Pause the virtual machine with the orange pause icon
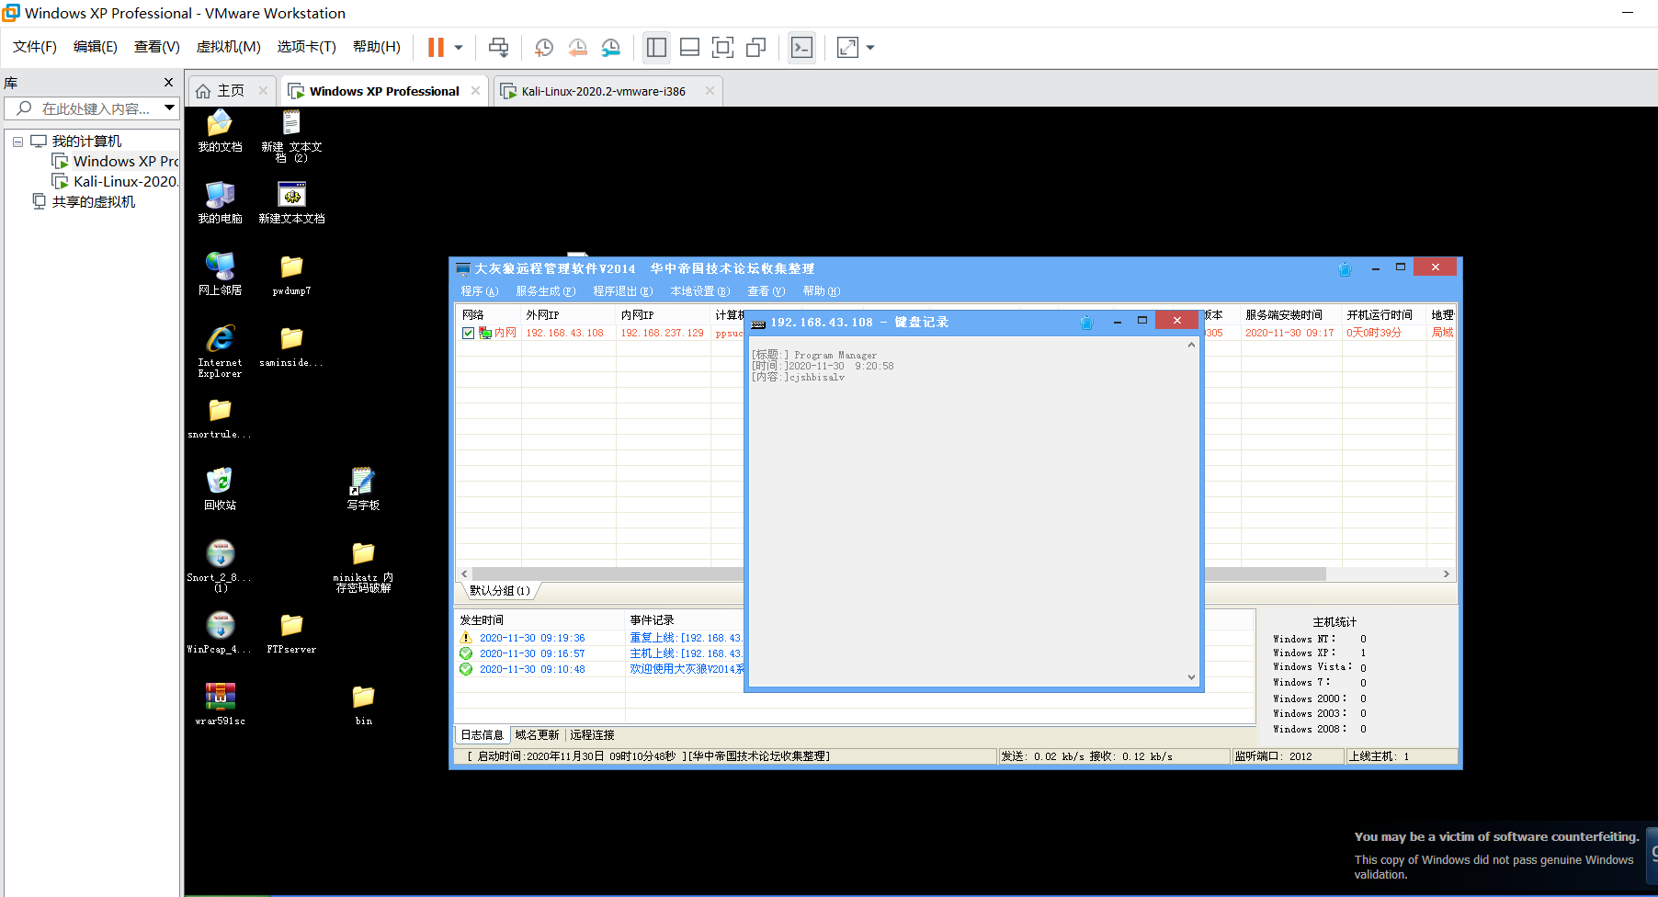This screenshot has width=1658, height=897. [x=436, y=48]
